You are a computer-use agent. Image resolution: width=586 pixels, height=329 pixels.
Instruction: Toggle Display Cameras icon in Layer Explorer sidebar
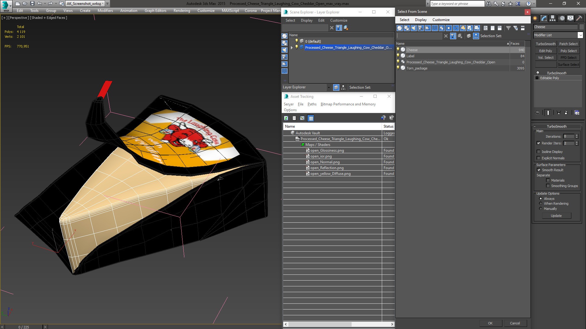(x=284, y=57)
